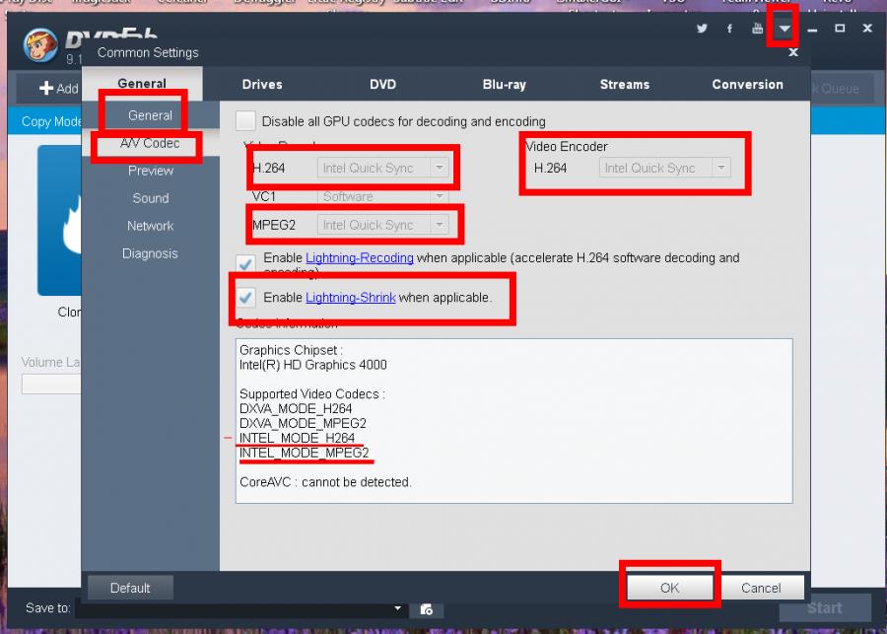Switch to the Blu-ray tab
Image resolution: width=887 pixels, height=634 pixels.
(x=504, y=85)
